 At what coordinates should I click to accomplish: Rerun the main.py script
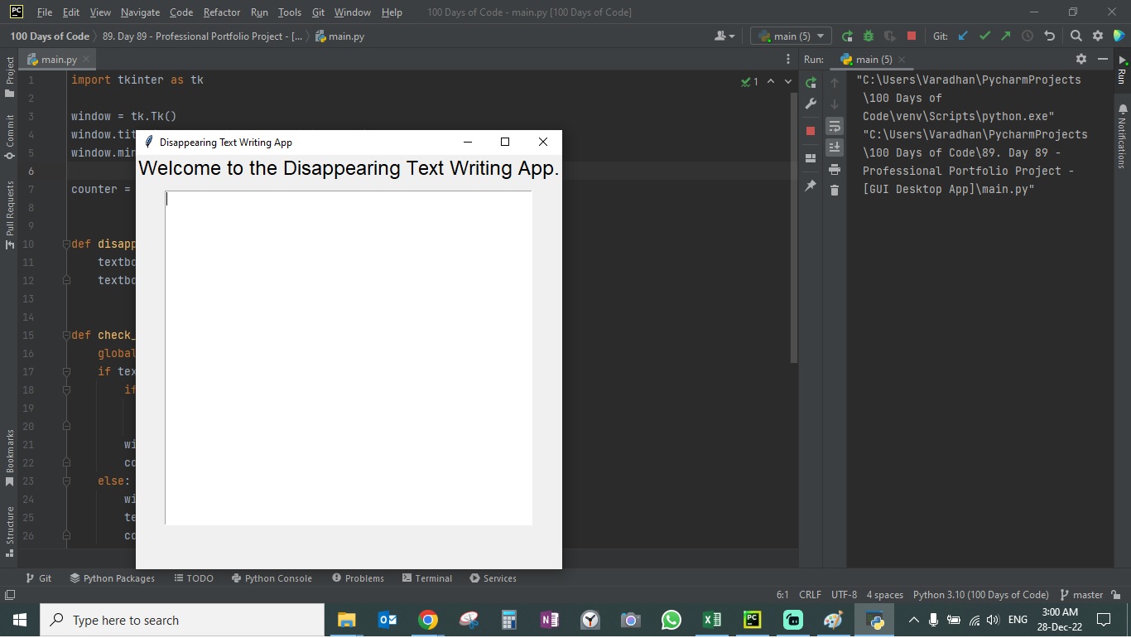pos(811,82)
